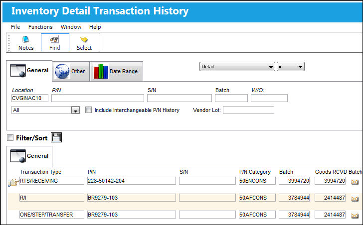Image resolution: width=363 pixels, height=225 pixels.
Task: Click Goods RCVD Batch 3994720 cell
Action: (x=330, y=181)
